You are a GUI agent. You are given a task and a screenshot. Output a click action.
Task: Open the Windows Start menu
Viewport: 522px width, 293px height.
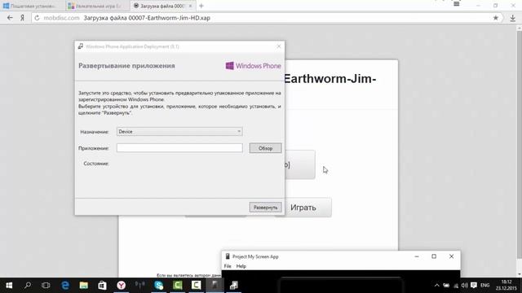pos(9,286)
